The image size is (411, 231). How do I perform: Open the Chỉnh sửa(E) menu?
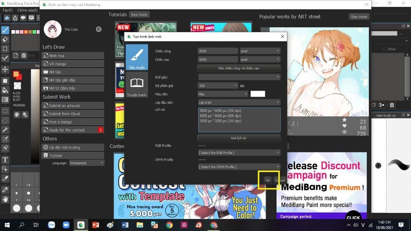tap(28, 10)
